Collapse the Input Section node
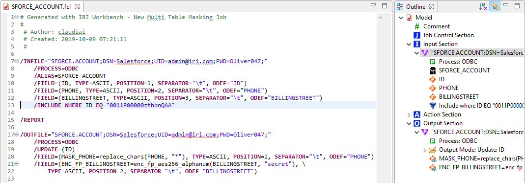 tap(409, 44)
